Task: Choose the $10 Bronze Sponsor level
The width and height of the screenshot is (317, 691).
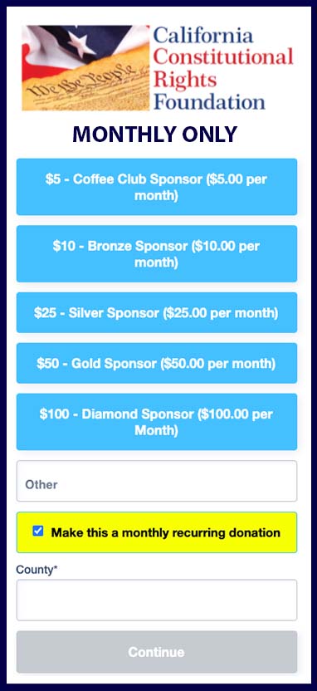Action: pos(157,254)
